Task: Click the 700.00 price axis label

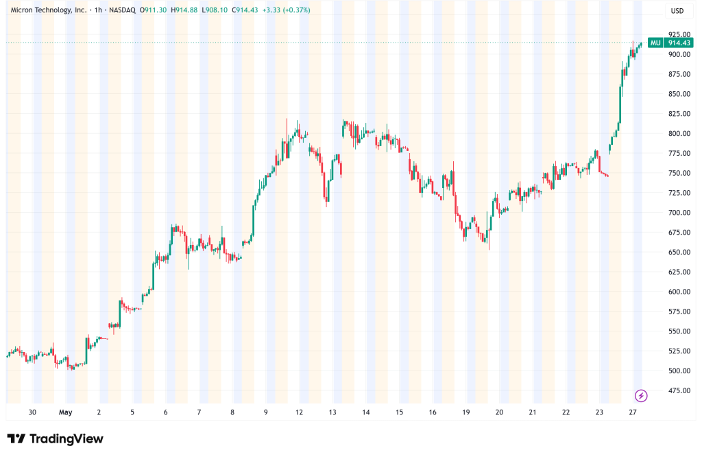Action: 679,212
